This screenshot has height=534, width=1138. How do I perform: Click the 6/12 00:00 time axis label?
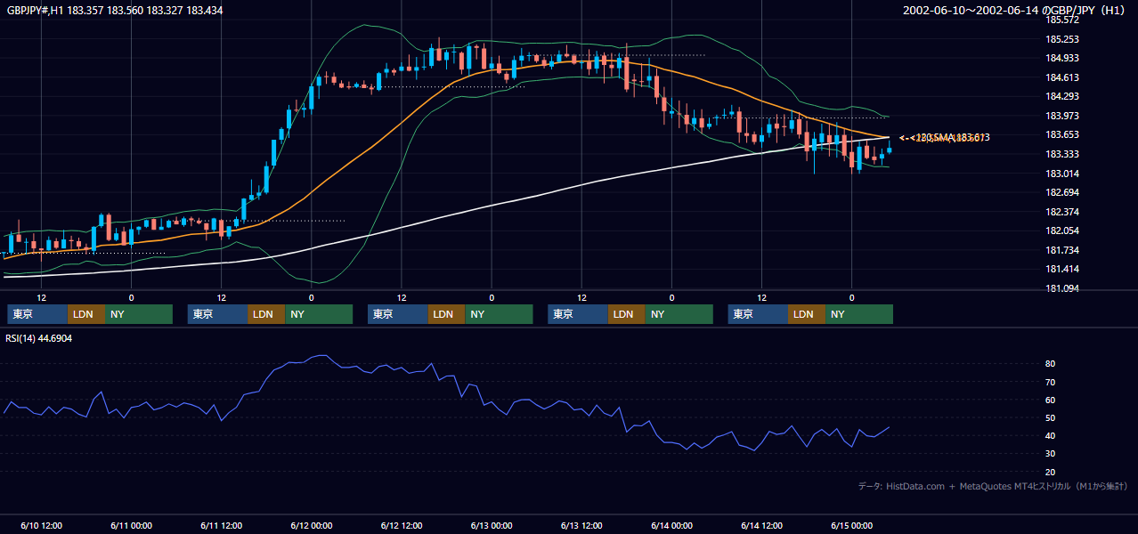[311, 525]
